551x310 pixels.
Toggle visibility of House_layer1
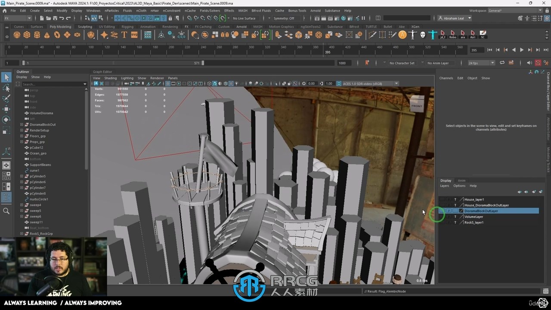click(x=442, y=199)
